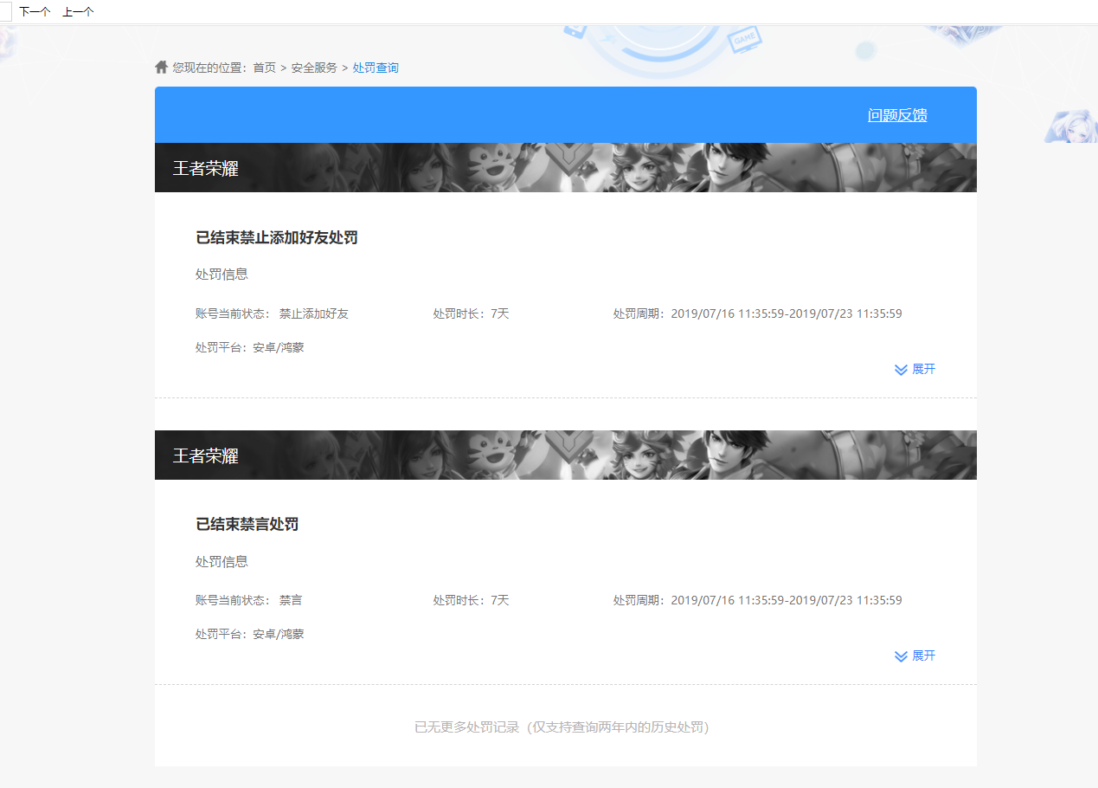Click the double-chevron icon in the 禁言 record
The height and width of the screenshot is (788, 1098).
(901, 656)
